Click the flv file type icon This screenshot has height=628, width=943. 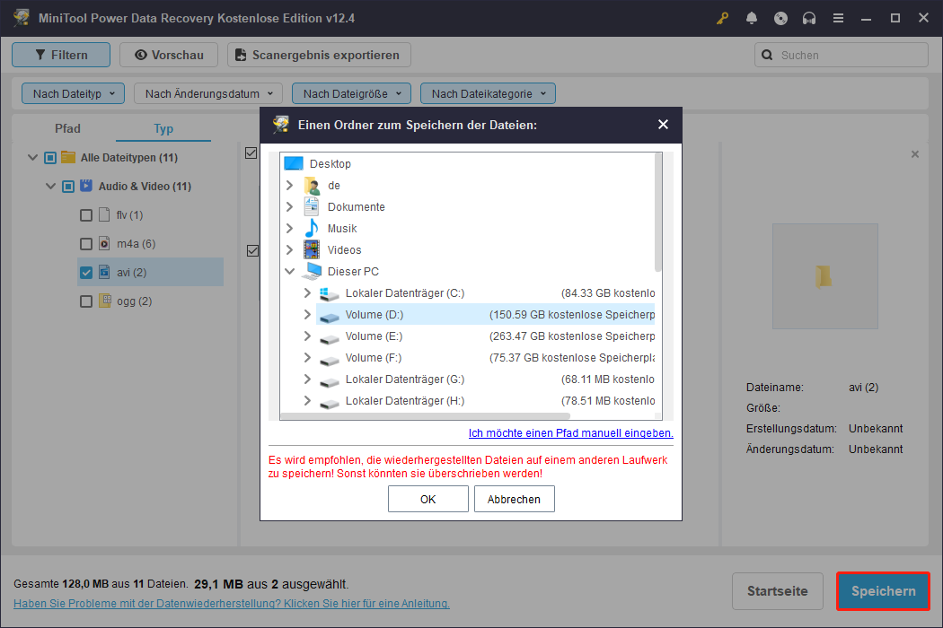coord(104,214)
